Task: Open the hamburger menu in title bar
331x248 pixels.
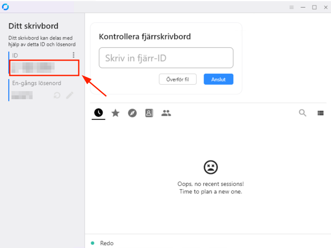Action: pyautogui.click(x=292, y=7)
